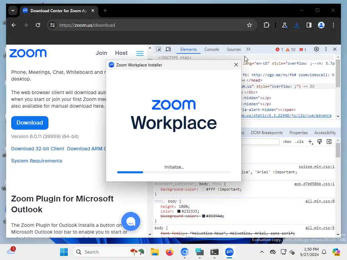Open the Zoom hamburger menu
The height and width of the screenshot is (260, 347).
click(x=140, y=53)
